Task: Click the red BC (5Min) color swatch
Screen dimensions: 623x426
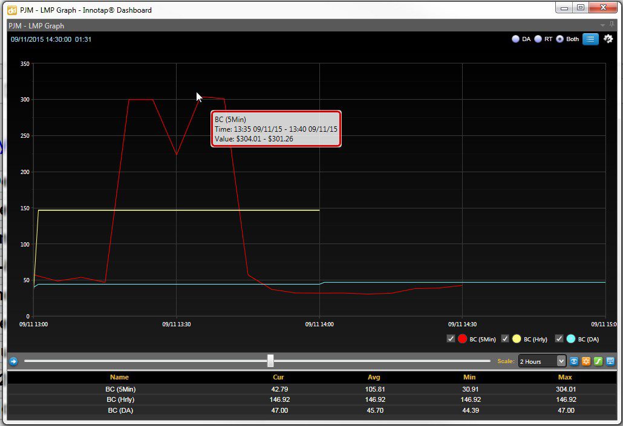Action: pos(462,338)
